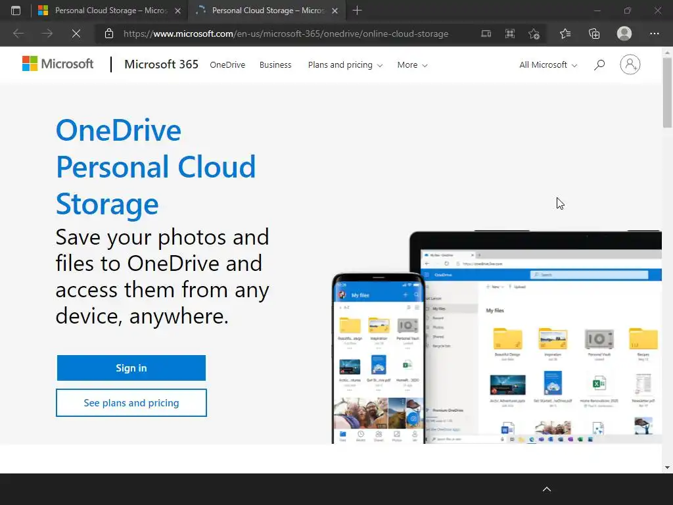673x505 pixels.
Task: Click the OneDrive Personal Cloud Storage heading
Action: (156, 166)
